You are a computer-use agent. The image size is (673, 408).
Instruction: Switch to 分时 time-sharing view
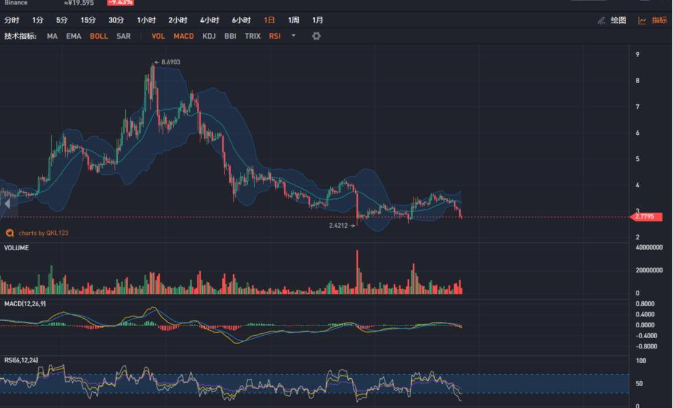click(12, 21)
